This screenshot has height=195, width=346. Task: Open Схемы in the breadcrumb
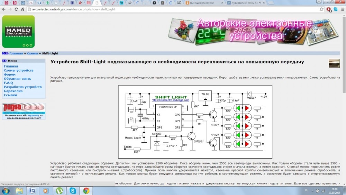click(33, 53)
